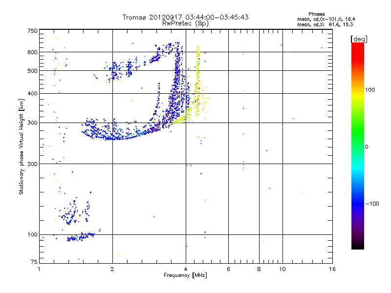Click the blue E-layer trace near 100 km

80,237
